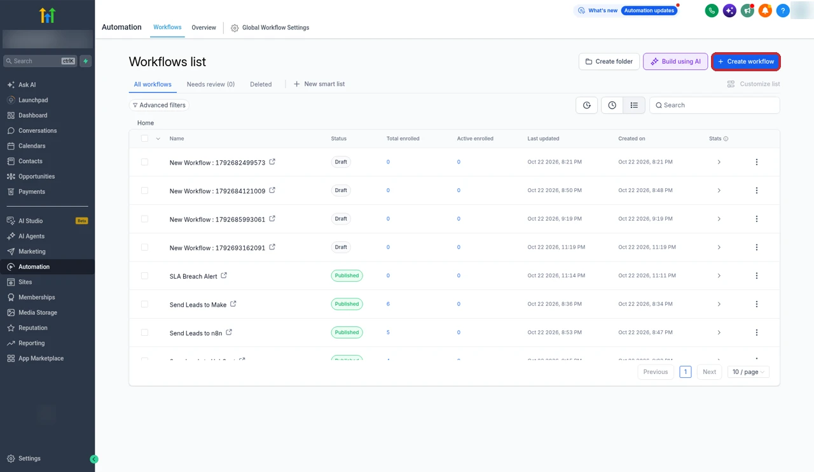Tick the select-all checkbox in table header
The height and width of the screenshot is (472, 814).
coord(144,139)
